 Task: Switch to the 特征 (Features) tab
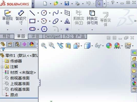coord(7,36)
